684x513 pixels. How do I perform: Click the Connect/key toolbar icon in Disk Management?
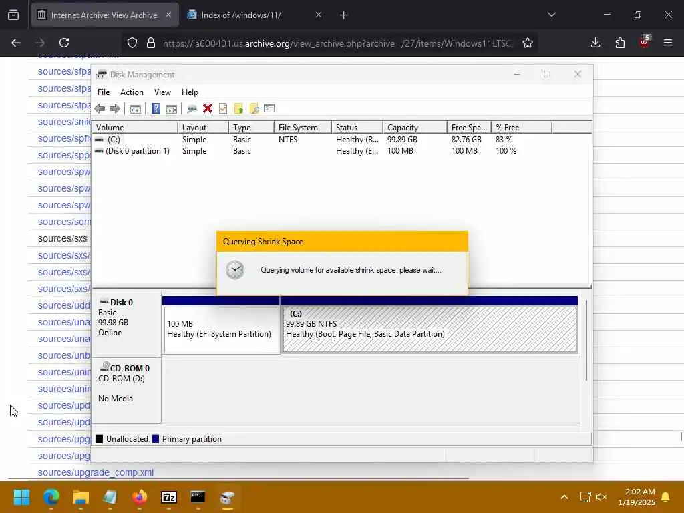click(x=192, y=109)
